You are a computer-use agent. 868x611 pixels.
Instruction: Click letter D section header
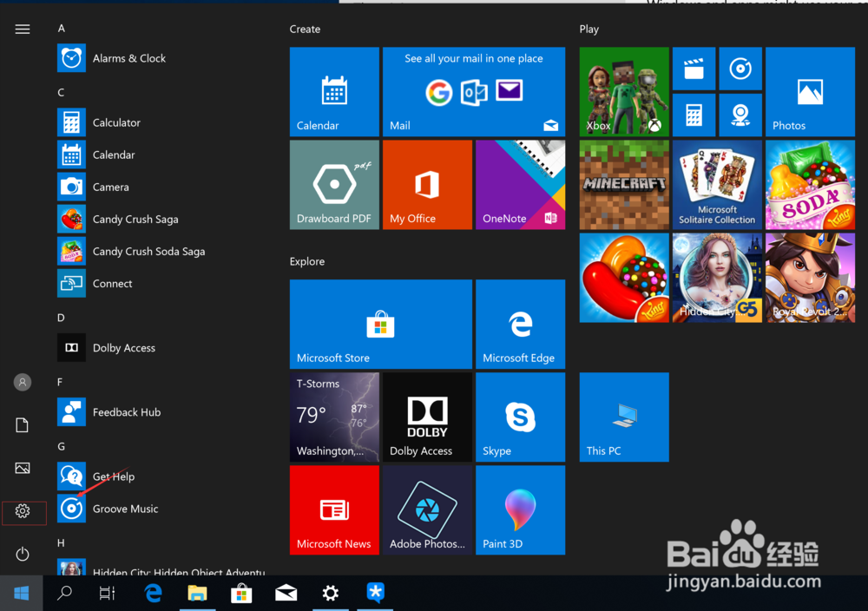[61, 318]
